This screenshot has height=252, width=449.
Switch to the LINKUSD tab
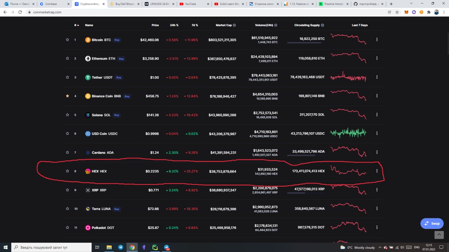[x=159, y=4]
